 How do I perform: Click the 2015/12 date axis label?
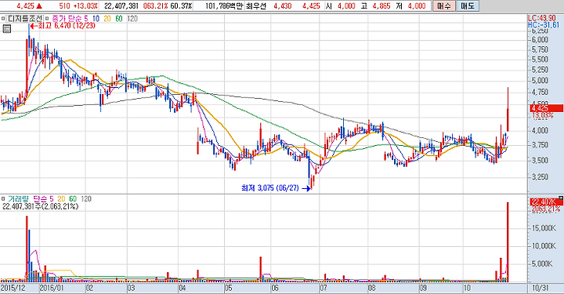(13, 289)
